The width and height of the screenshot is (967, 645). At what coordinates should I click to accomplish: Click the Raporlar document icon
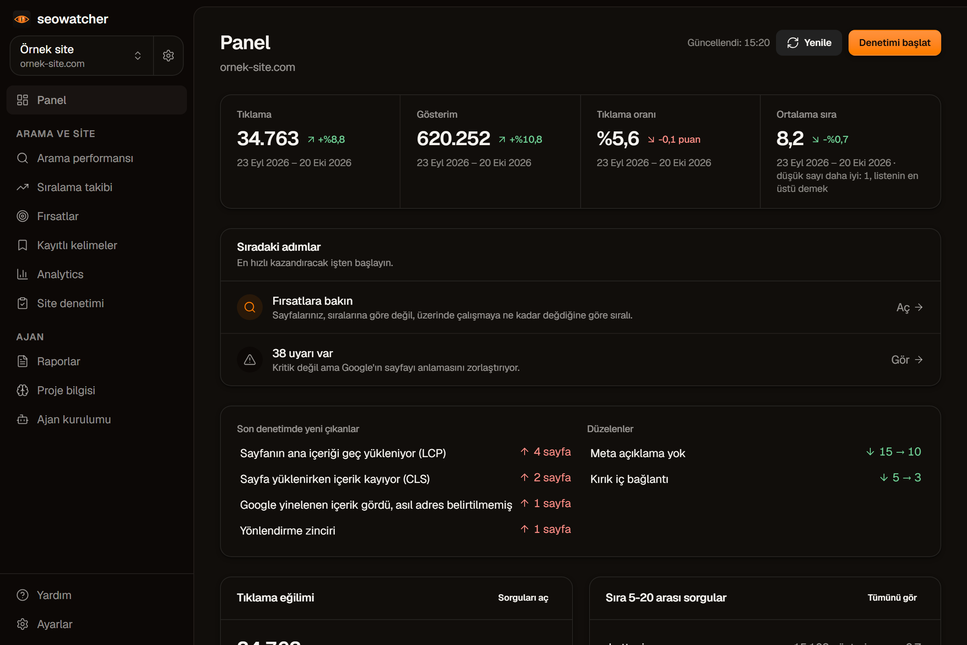[23, 361]
